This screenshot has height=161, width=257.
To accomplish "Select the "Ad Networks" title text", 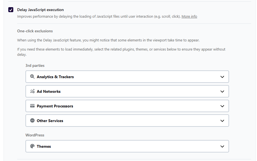I will [x=49, y=91].
